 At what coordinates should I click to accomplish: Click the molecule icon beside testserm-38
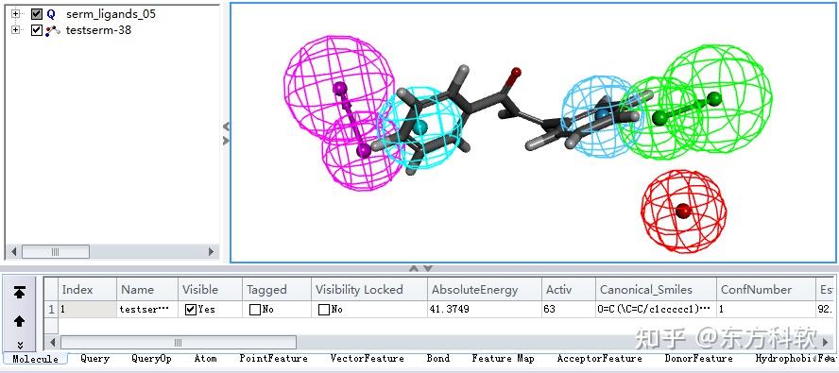click(53, 30)
